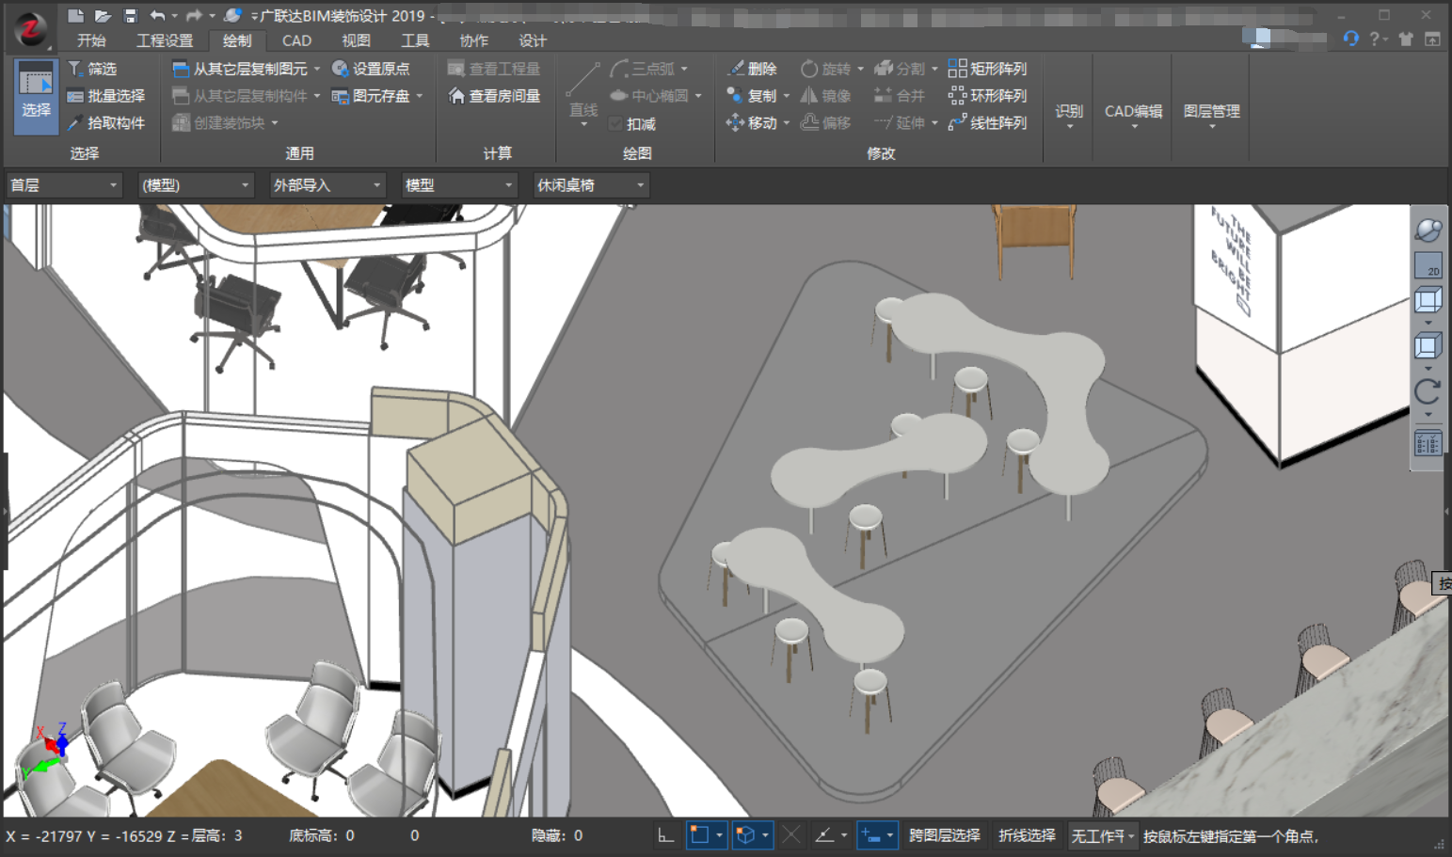
Task: Switch to 2D view in side toolbar
Action: pos(1428,265)
